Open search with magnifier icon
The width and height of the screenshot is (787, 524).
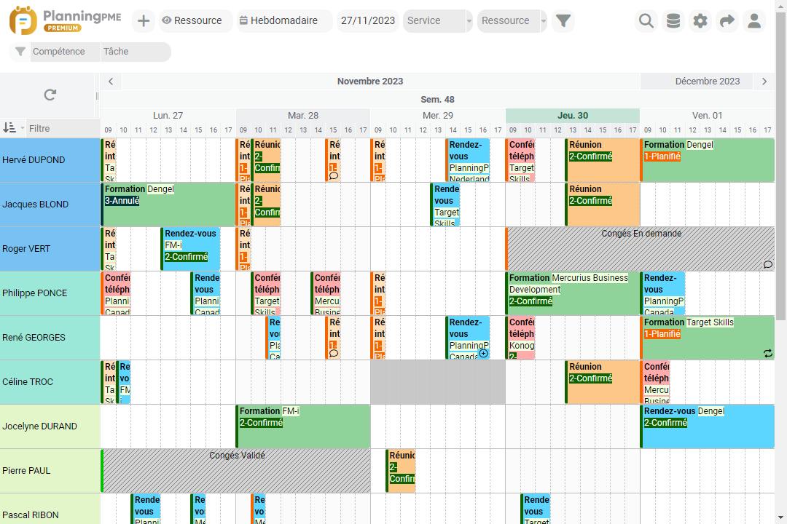(646, 20)
